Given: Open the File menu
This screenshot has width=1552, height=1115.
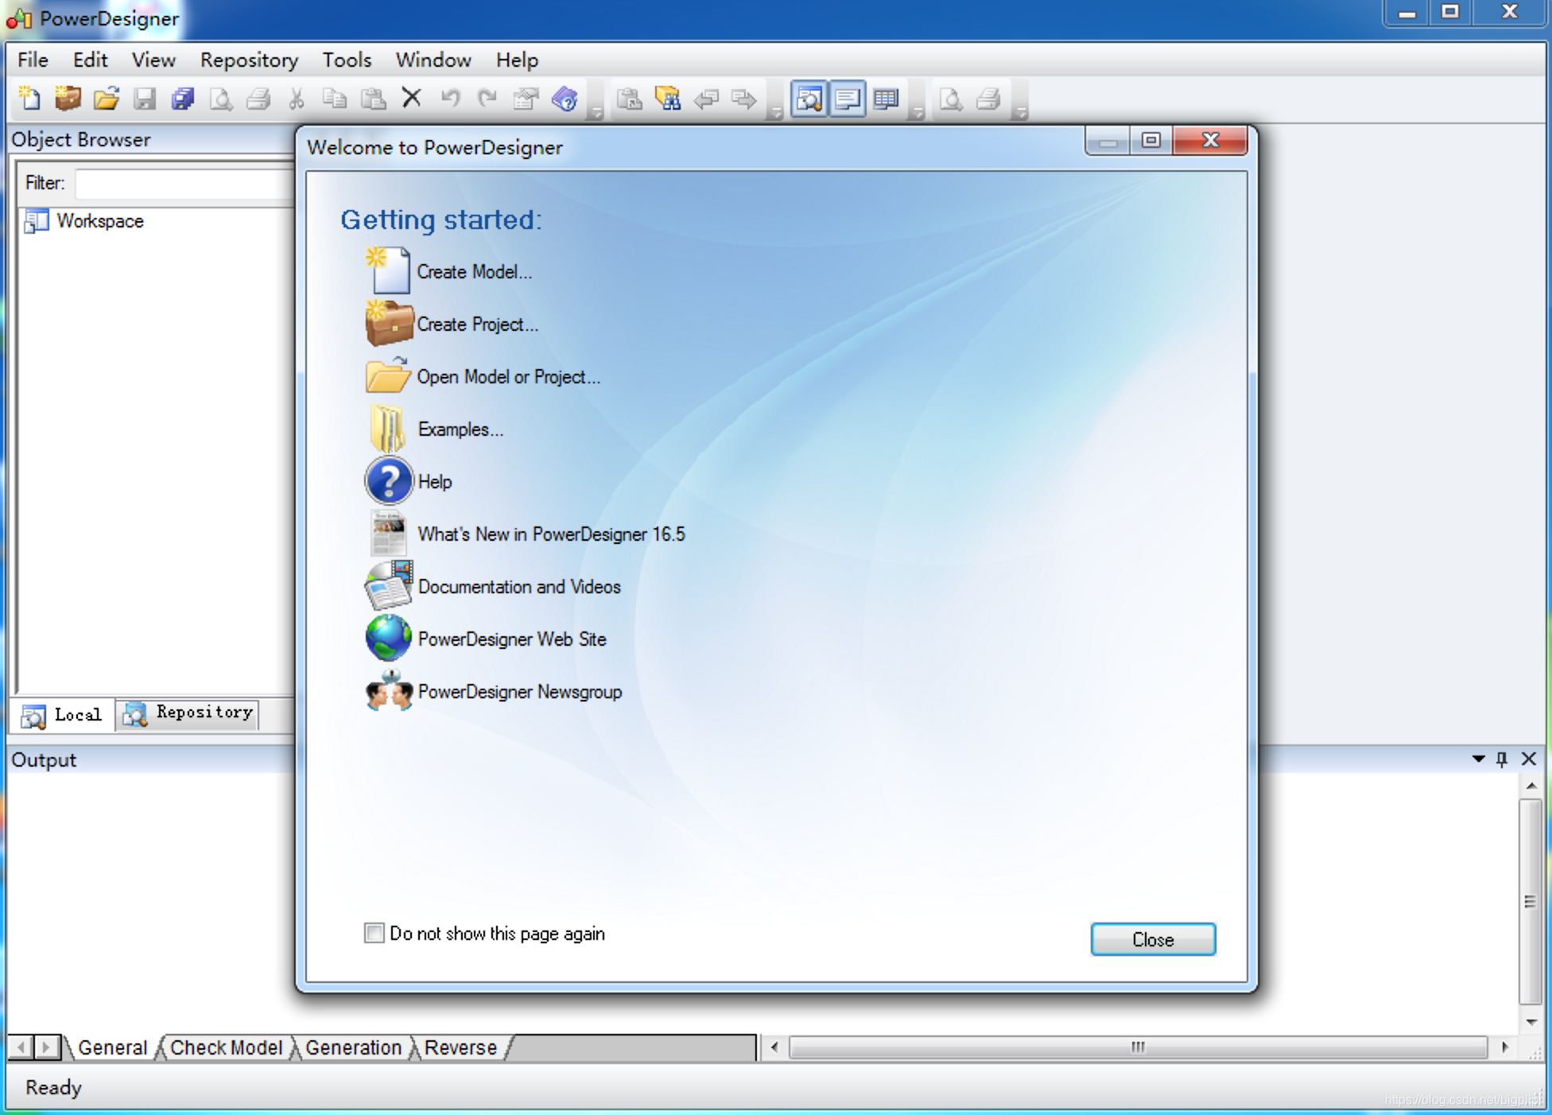Looking at the screenshot, I should tap(33, 60).
